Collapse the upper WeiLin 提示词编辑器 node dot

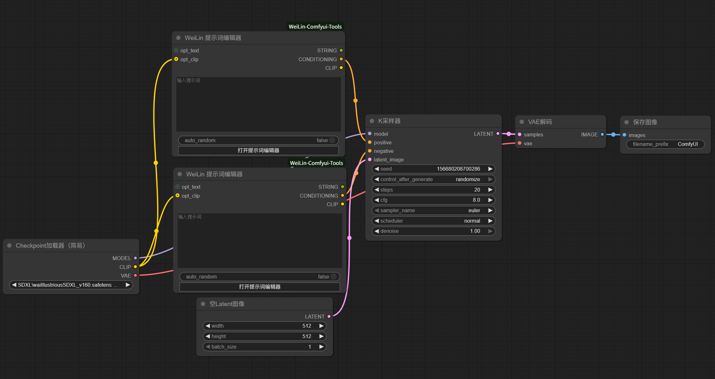[x=178, y=38]
